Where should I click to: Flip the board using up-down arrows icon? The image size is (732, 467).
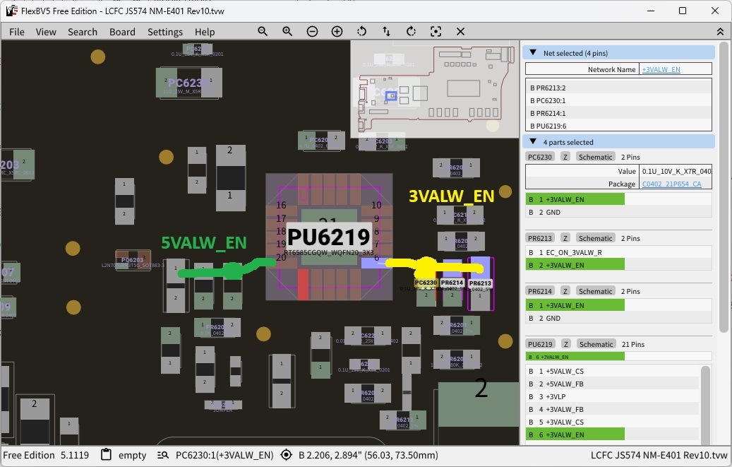coord(386,32)
